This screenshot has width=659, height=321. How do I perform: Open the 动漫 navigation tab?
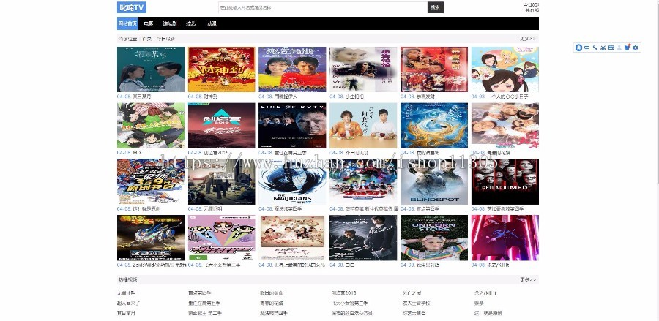[x=212, y=23]
